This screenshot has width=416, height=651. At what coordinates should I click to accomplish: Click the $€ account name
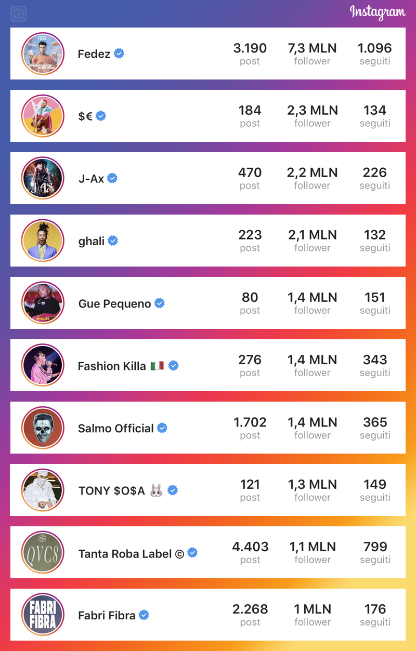tap(85, 116)
